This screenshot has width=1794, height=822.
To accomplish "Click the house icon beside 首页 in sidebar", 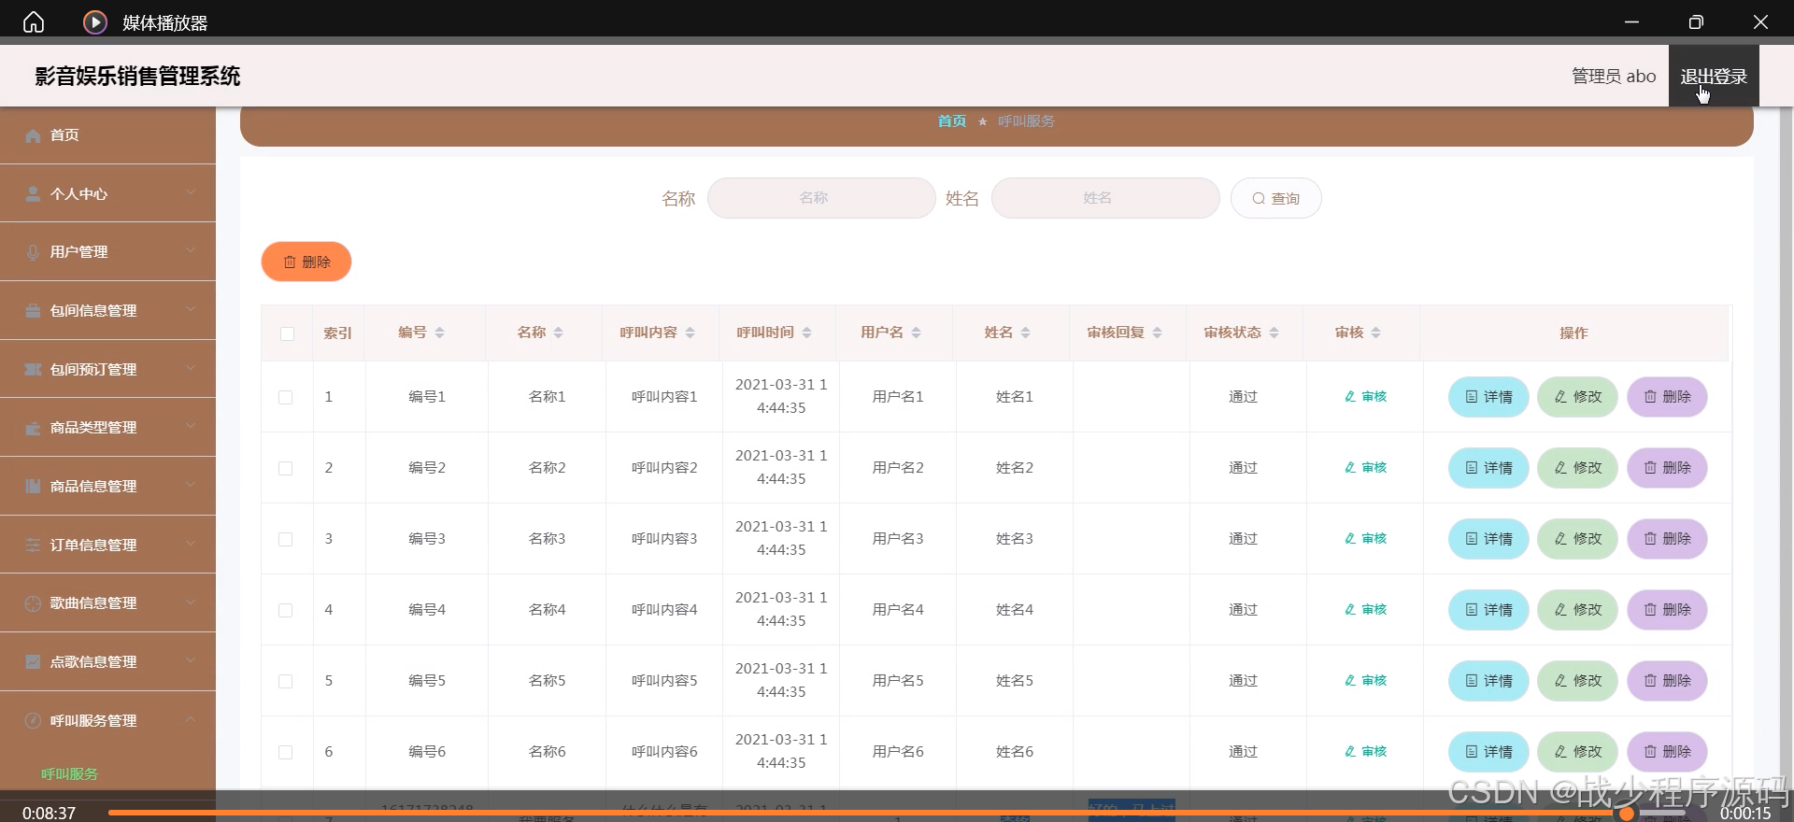I will click(x=33, y=135).
